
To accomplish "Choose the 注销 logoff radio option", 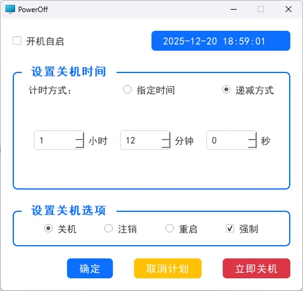I will (109, 228).
